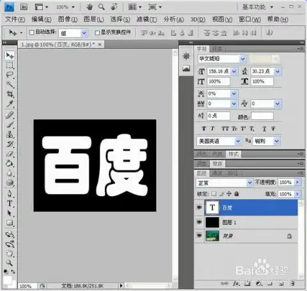Click the baseline shift 0 点 field
This screenshot has width=307, height=291.
219,116
